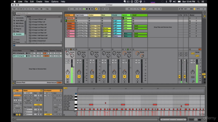This screenshot has height=122, width=218.
Task: Toggle the Linked envelope button
Action: click(x=48, y=115)
